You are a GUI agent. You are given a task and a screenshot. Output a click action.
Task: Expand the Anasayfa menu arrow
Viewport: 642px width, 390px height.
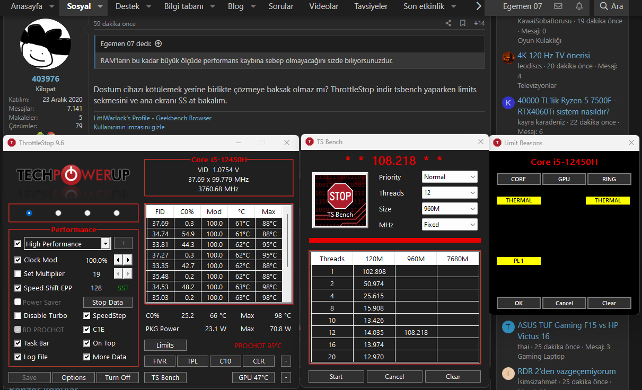coord(51,6)
